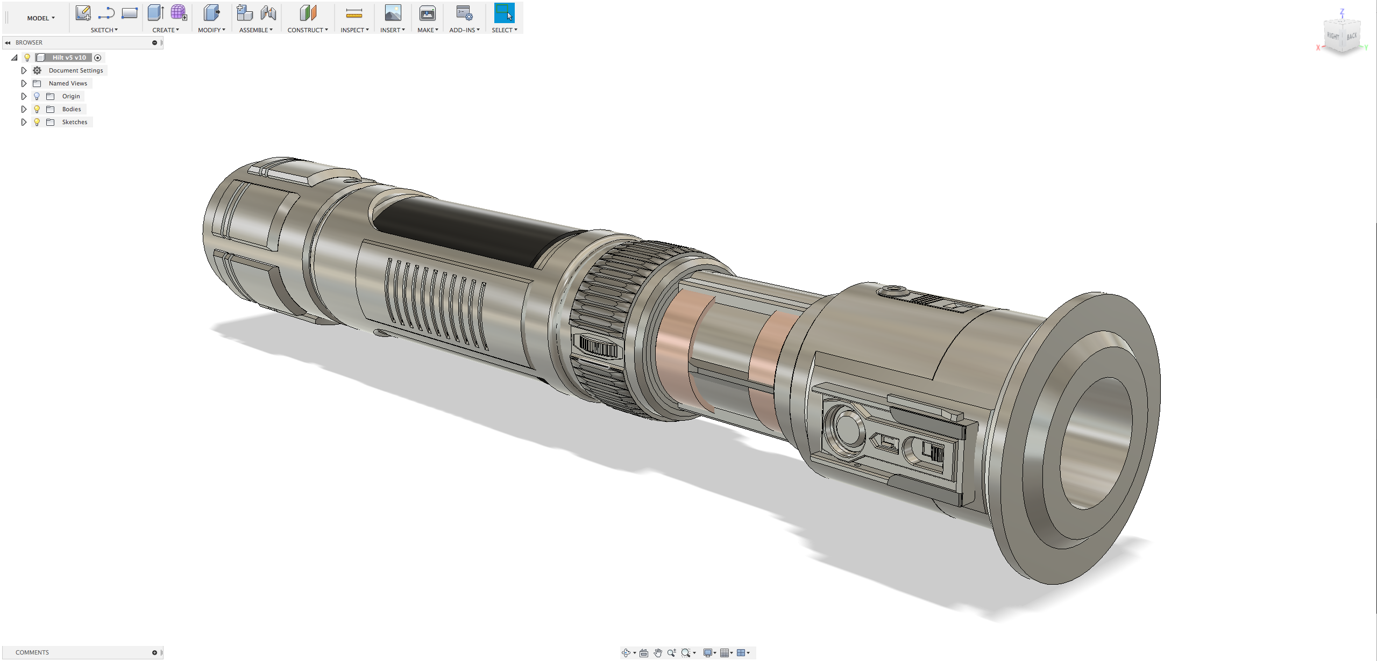
Task: Expand the Sketches folder node
Action: point(24,122)
